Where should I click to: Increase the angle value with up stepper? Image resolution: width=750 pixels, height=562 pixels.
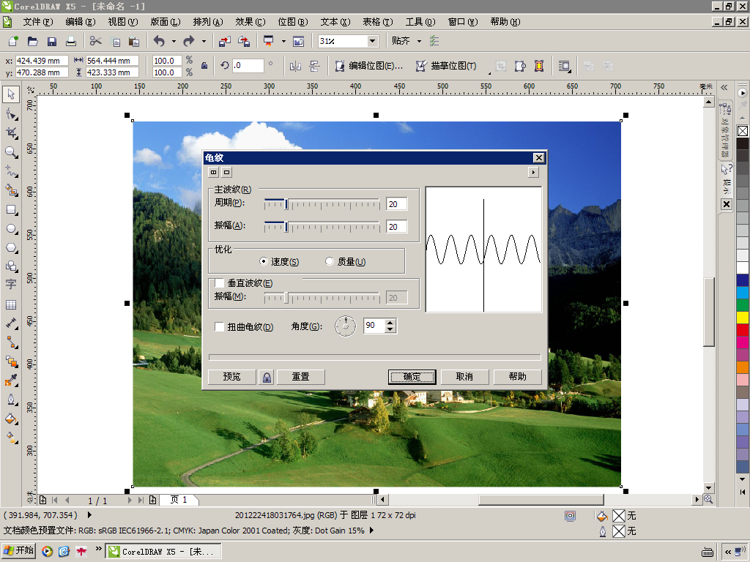click(x=390, y=322)
